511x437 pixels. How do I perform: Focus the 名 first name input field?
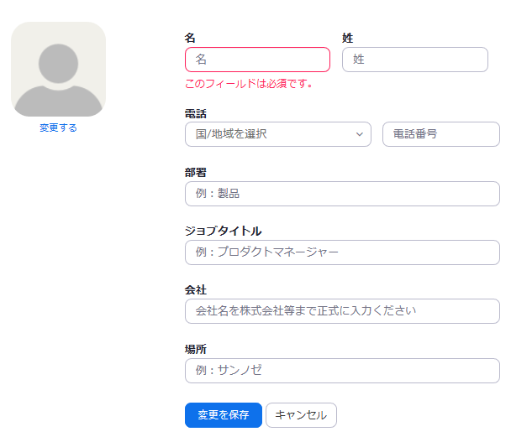click(x=257, y=60)
